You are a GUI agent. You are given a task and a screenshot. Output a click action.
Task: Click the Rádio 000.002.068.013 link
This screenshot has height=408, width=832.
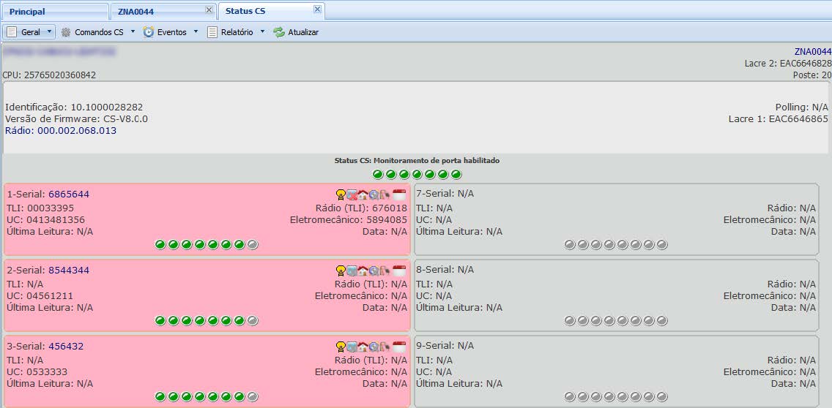tap(61, 131)
